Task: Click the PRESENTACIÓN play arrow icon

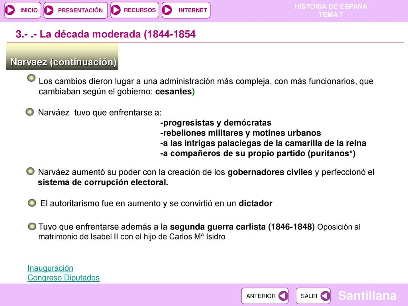Action: 49,10
